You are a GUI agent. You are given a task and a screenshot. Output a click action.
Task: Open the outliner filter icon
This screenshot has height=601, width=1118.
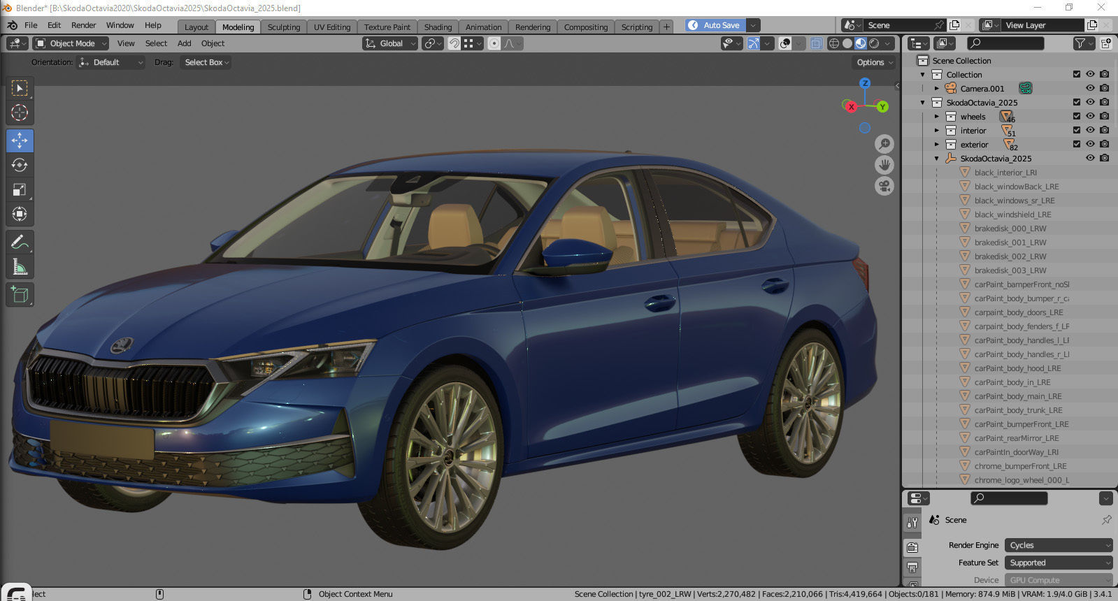tap(1084, 43)
